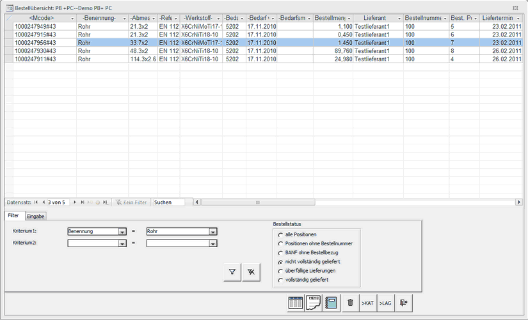Open the MEMO note icon
The width and height of the screenshot is (528, 320).
(x=314, y=303)
